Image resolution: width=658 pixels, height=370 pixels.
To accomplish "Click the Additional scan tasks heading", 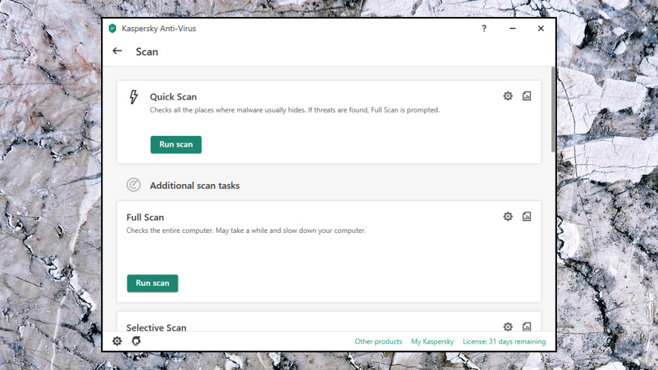I will click(195, 185).
